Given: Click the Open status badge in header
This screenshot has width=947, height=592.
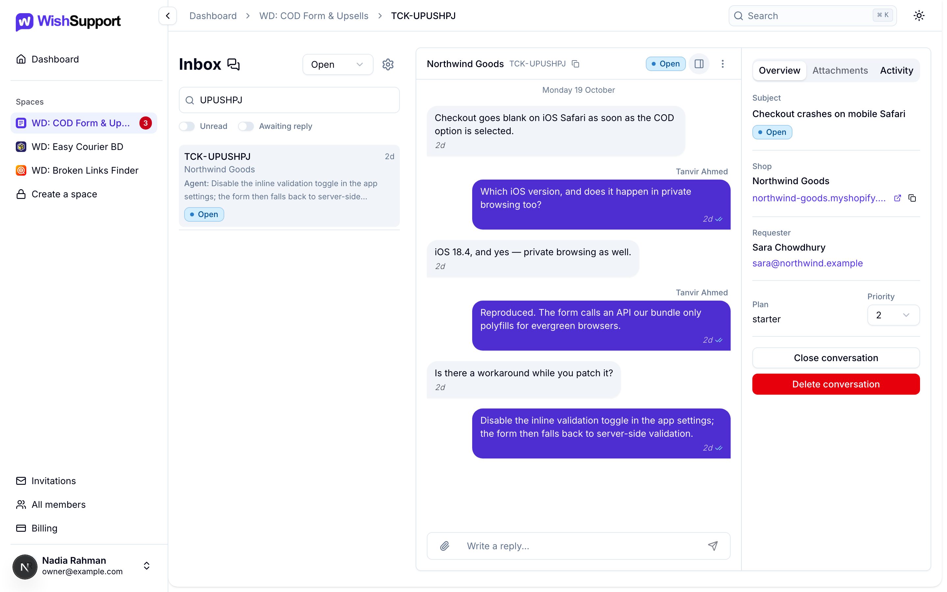Looking at the screenshot, I should pos(665,64).
